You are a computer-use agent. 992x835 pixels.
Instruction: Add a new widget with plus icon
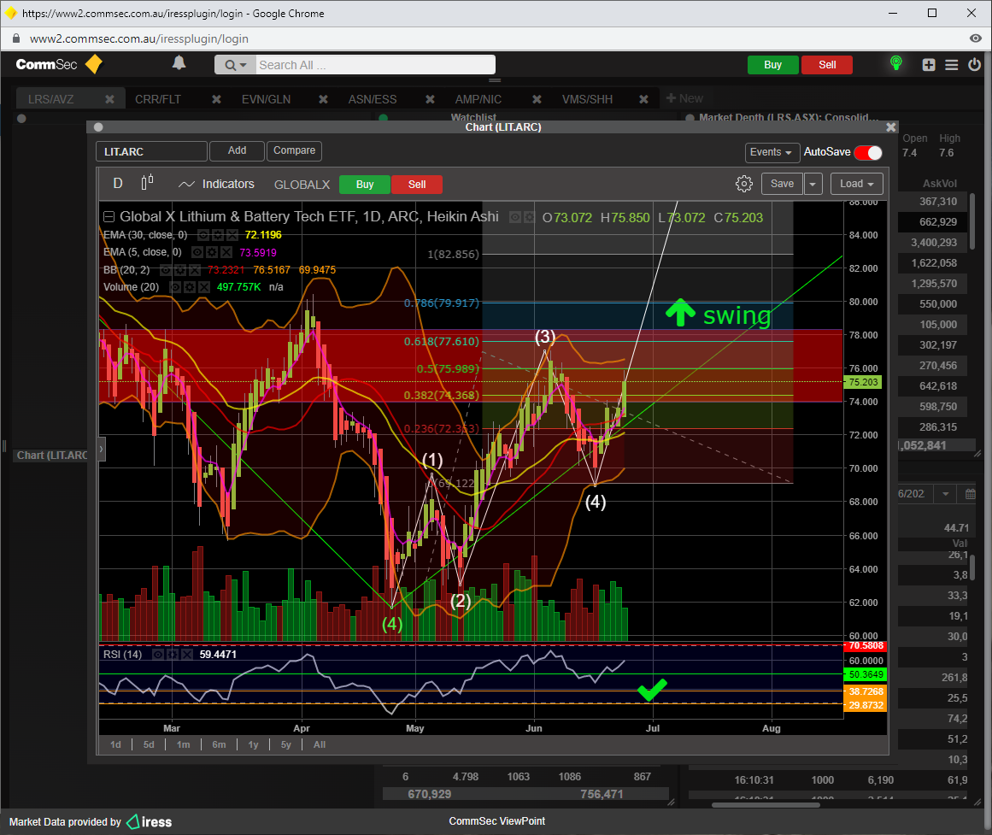[929, 65]
